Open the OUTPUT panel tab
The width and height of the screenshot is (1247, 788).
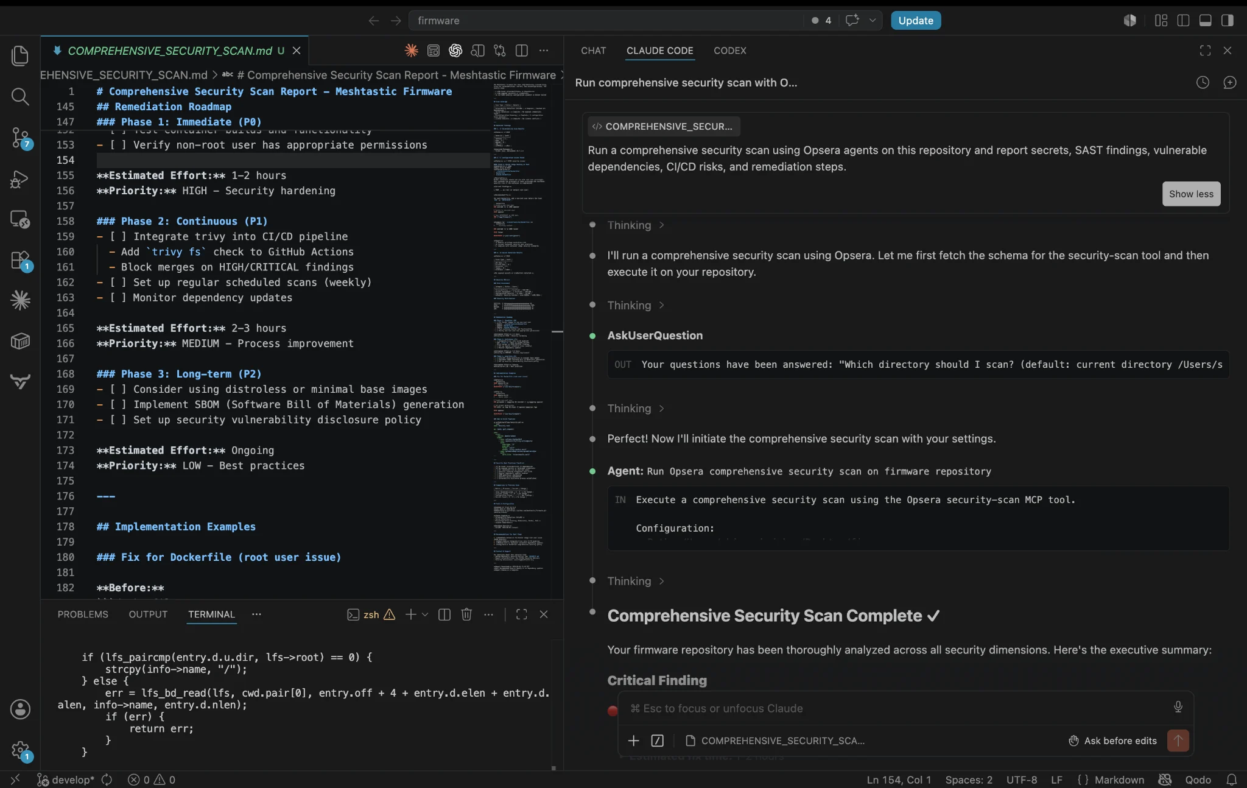point(148,614)
